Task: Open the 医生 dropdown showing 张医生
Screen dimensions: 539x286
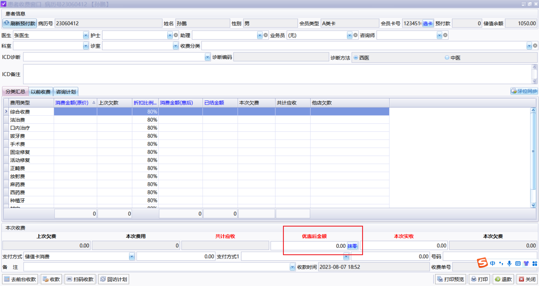Action: pos(86,35)
